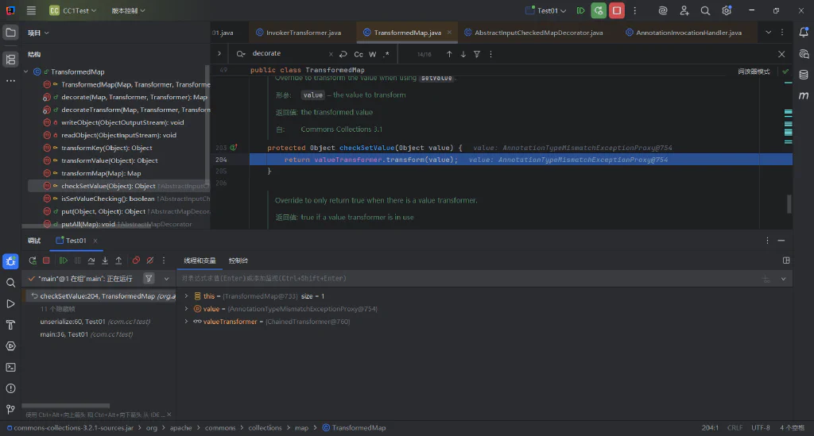
Task: Select the Test01 debug session tab
Action: [76, 241]
